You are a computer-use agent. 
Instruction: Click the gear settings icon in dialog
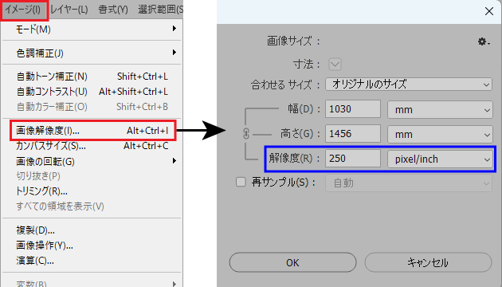[x=483, y=41]
